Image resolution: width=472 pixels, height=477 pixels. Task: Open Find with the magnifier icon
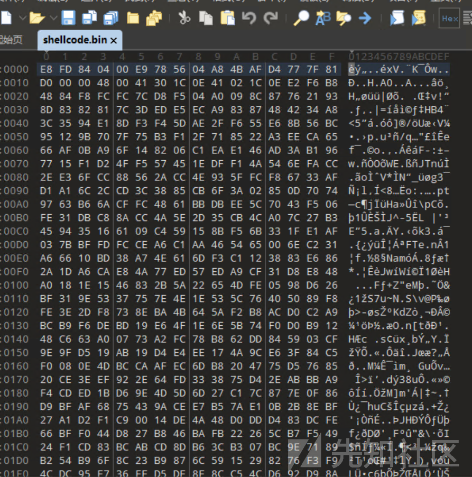point(301,18)
